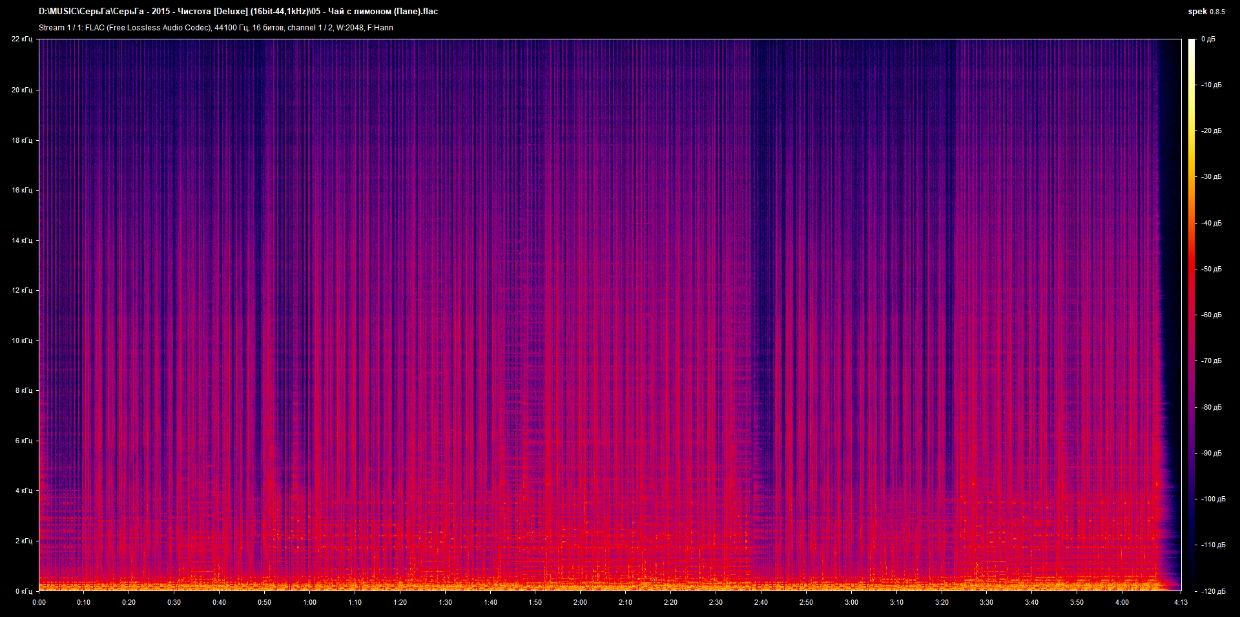Image resolution: width=1240 pixels, height=617 pixels.
Task: Click the 2 кГц frequency label
Action: pyautogui.click(x=24, y=542)
